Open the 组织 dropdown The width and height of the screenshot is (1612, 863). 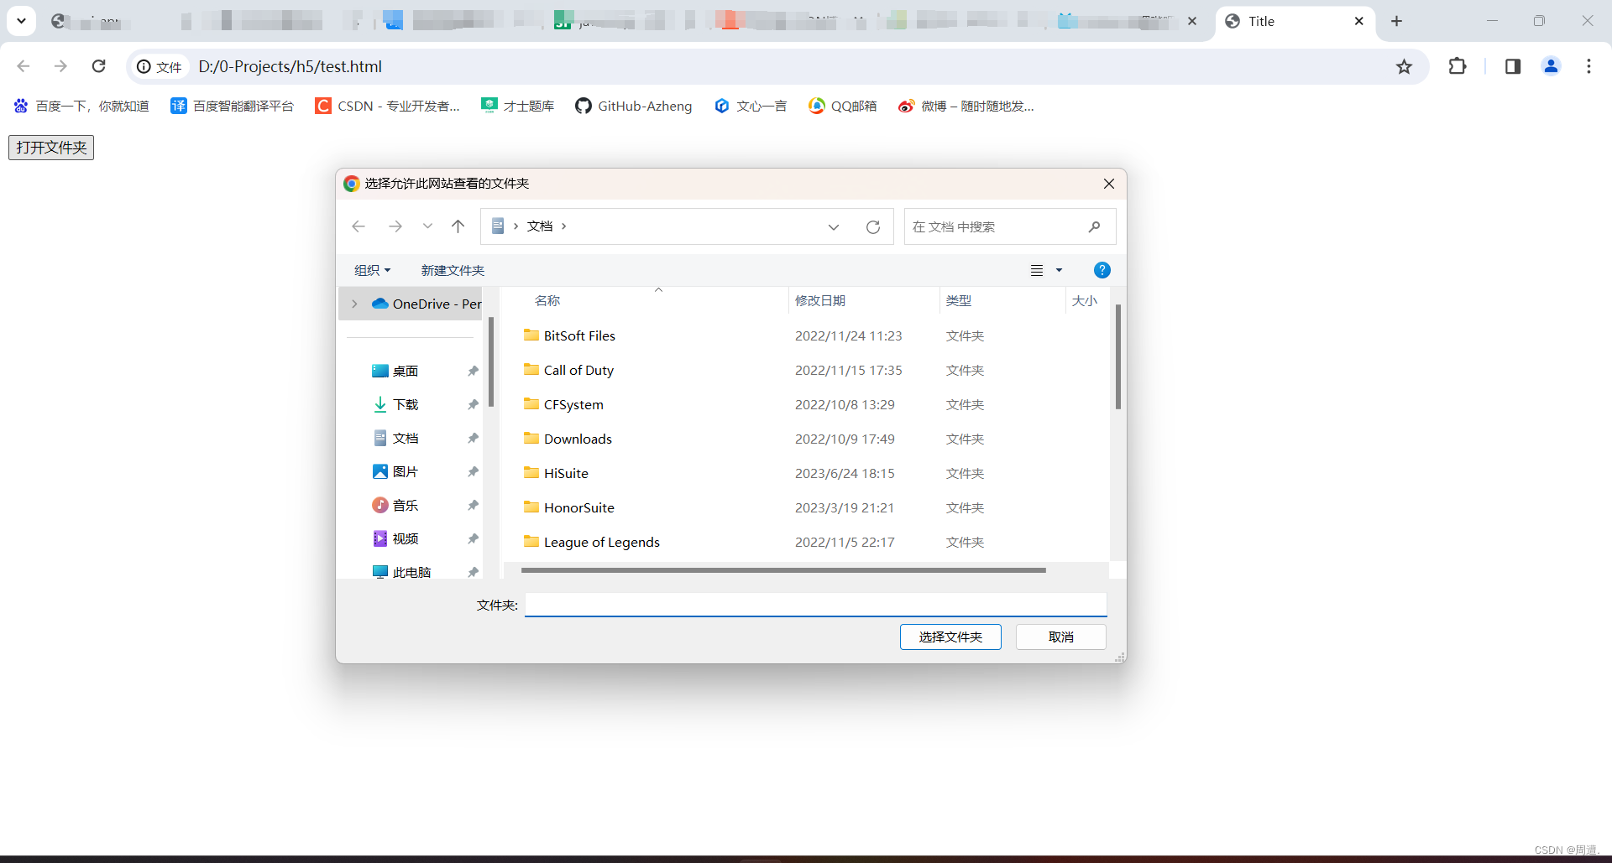pos(373,270)
